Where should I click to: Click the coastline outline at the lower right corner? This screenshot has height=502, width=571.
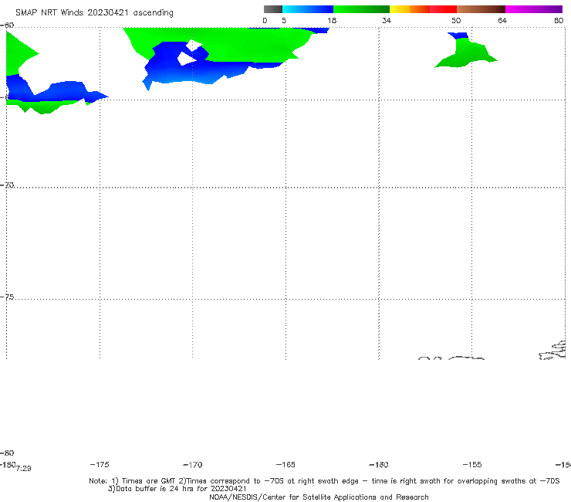click(x=552, y=351)
